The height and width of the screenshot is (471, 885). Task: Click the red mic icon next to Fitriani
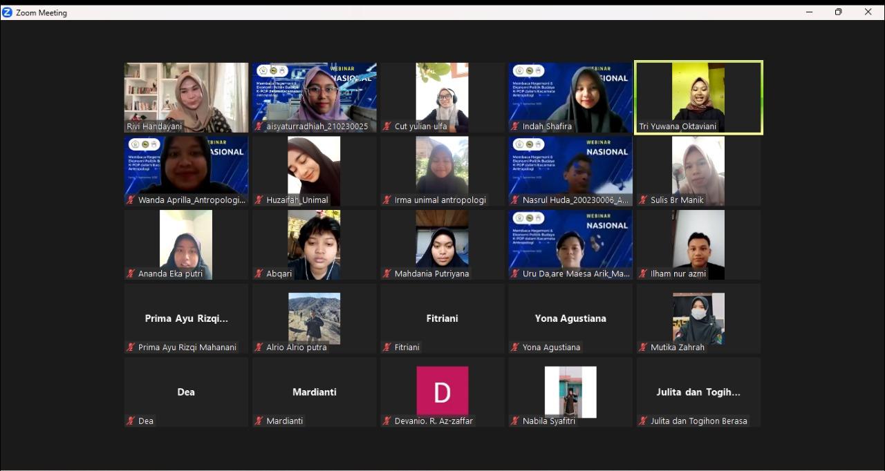click(x=386, y=347)
